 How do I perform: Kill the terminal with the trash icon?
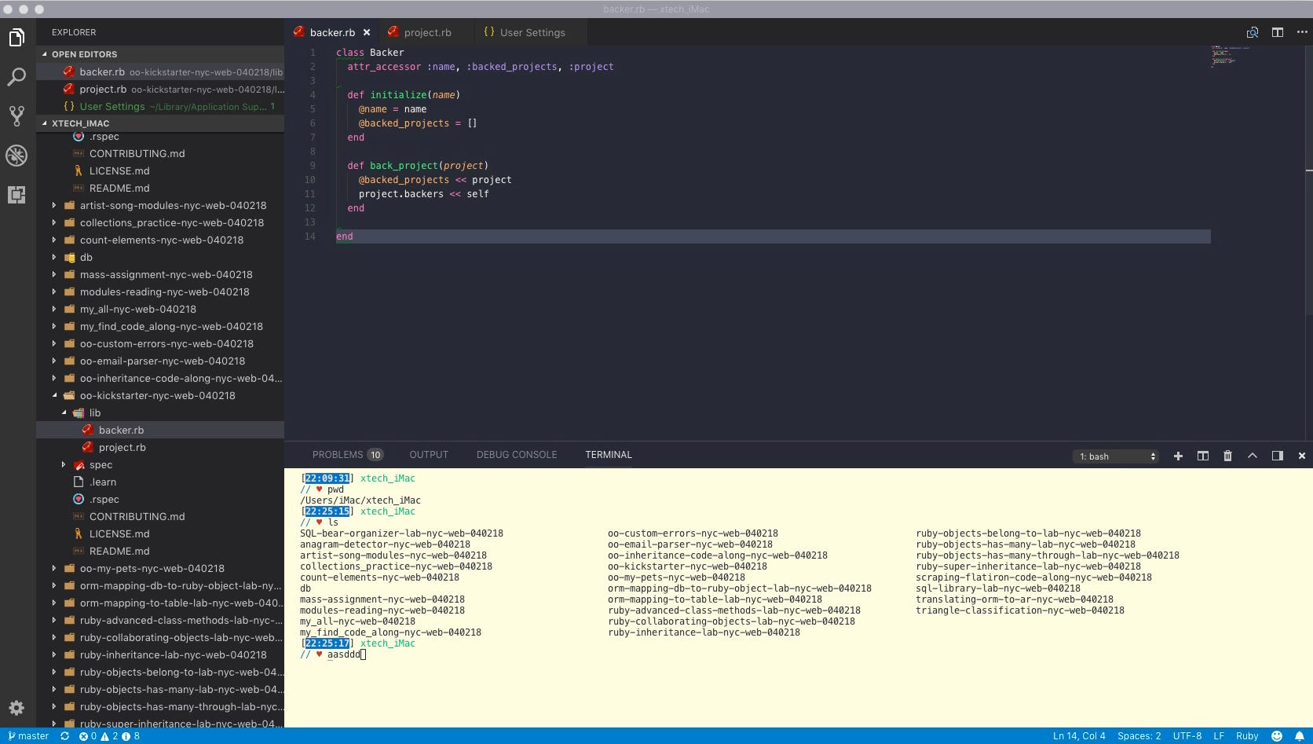click(x=1228, y=456)
